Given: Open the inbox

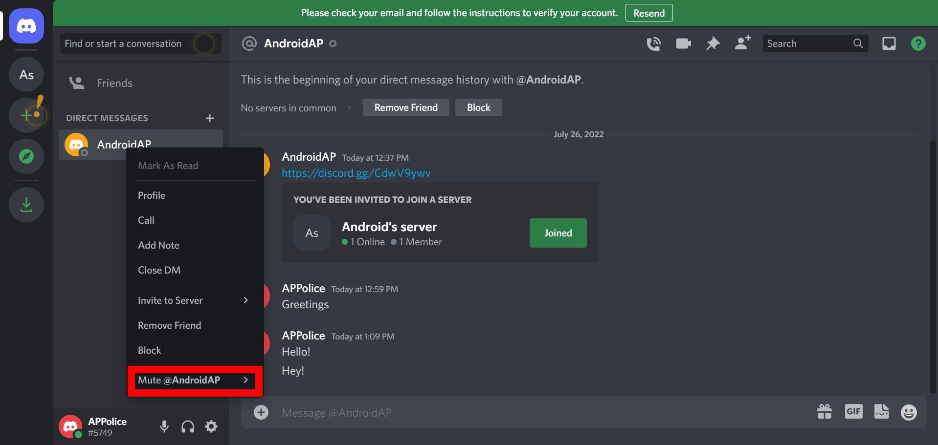Looking at the screenshot, I should point(889,43).
